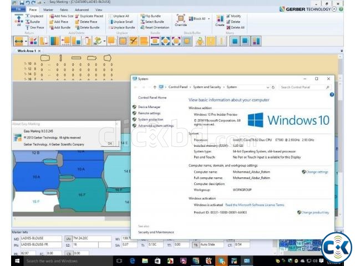Click Add Bundle in ribbon
The image size is (355, 266).
click(60, 27)
